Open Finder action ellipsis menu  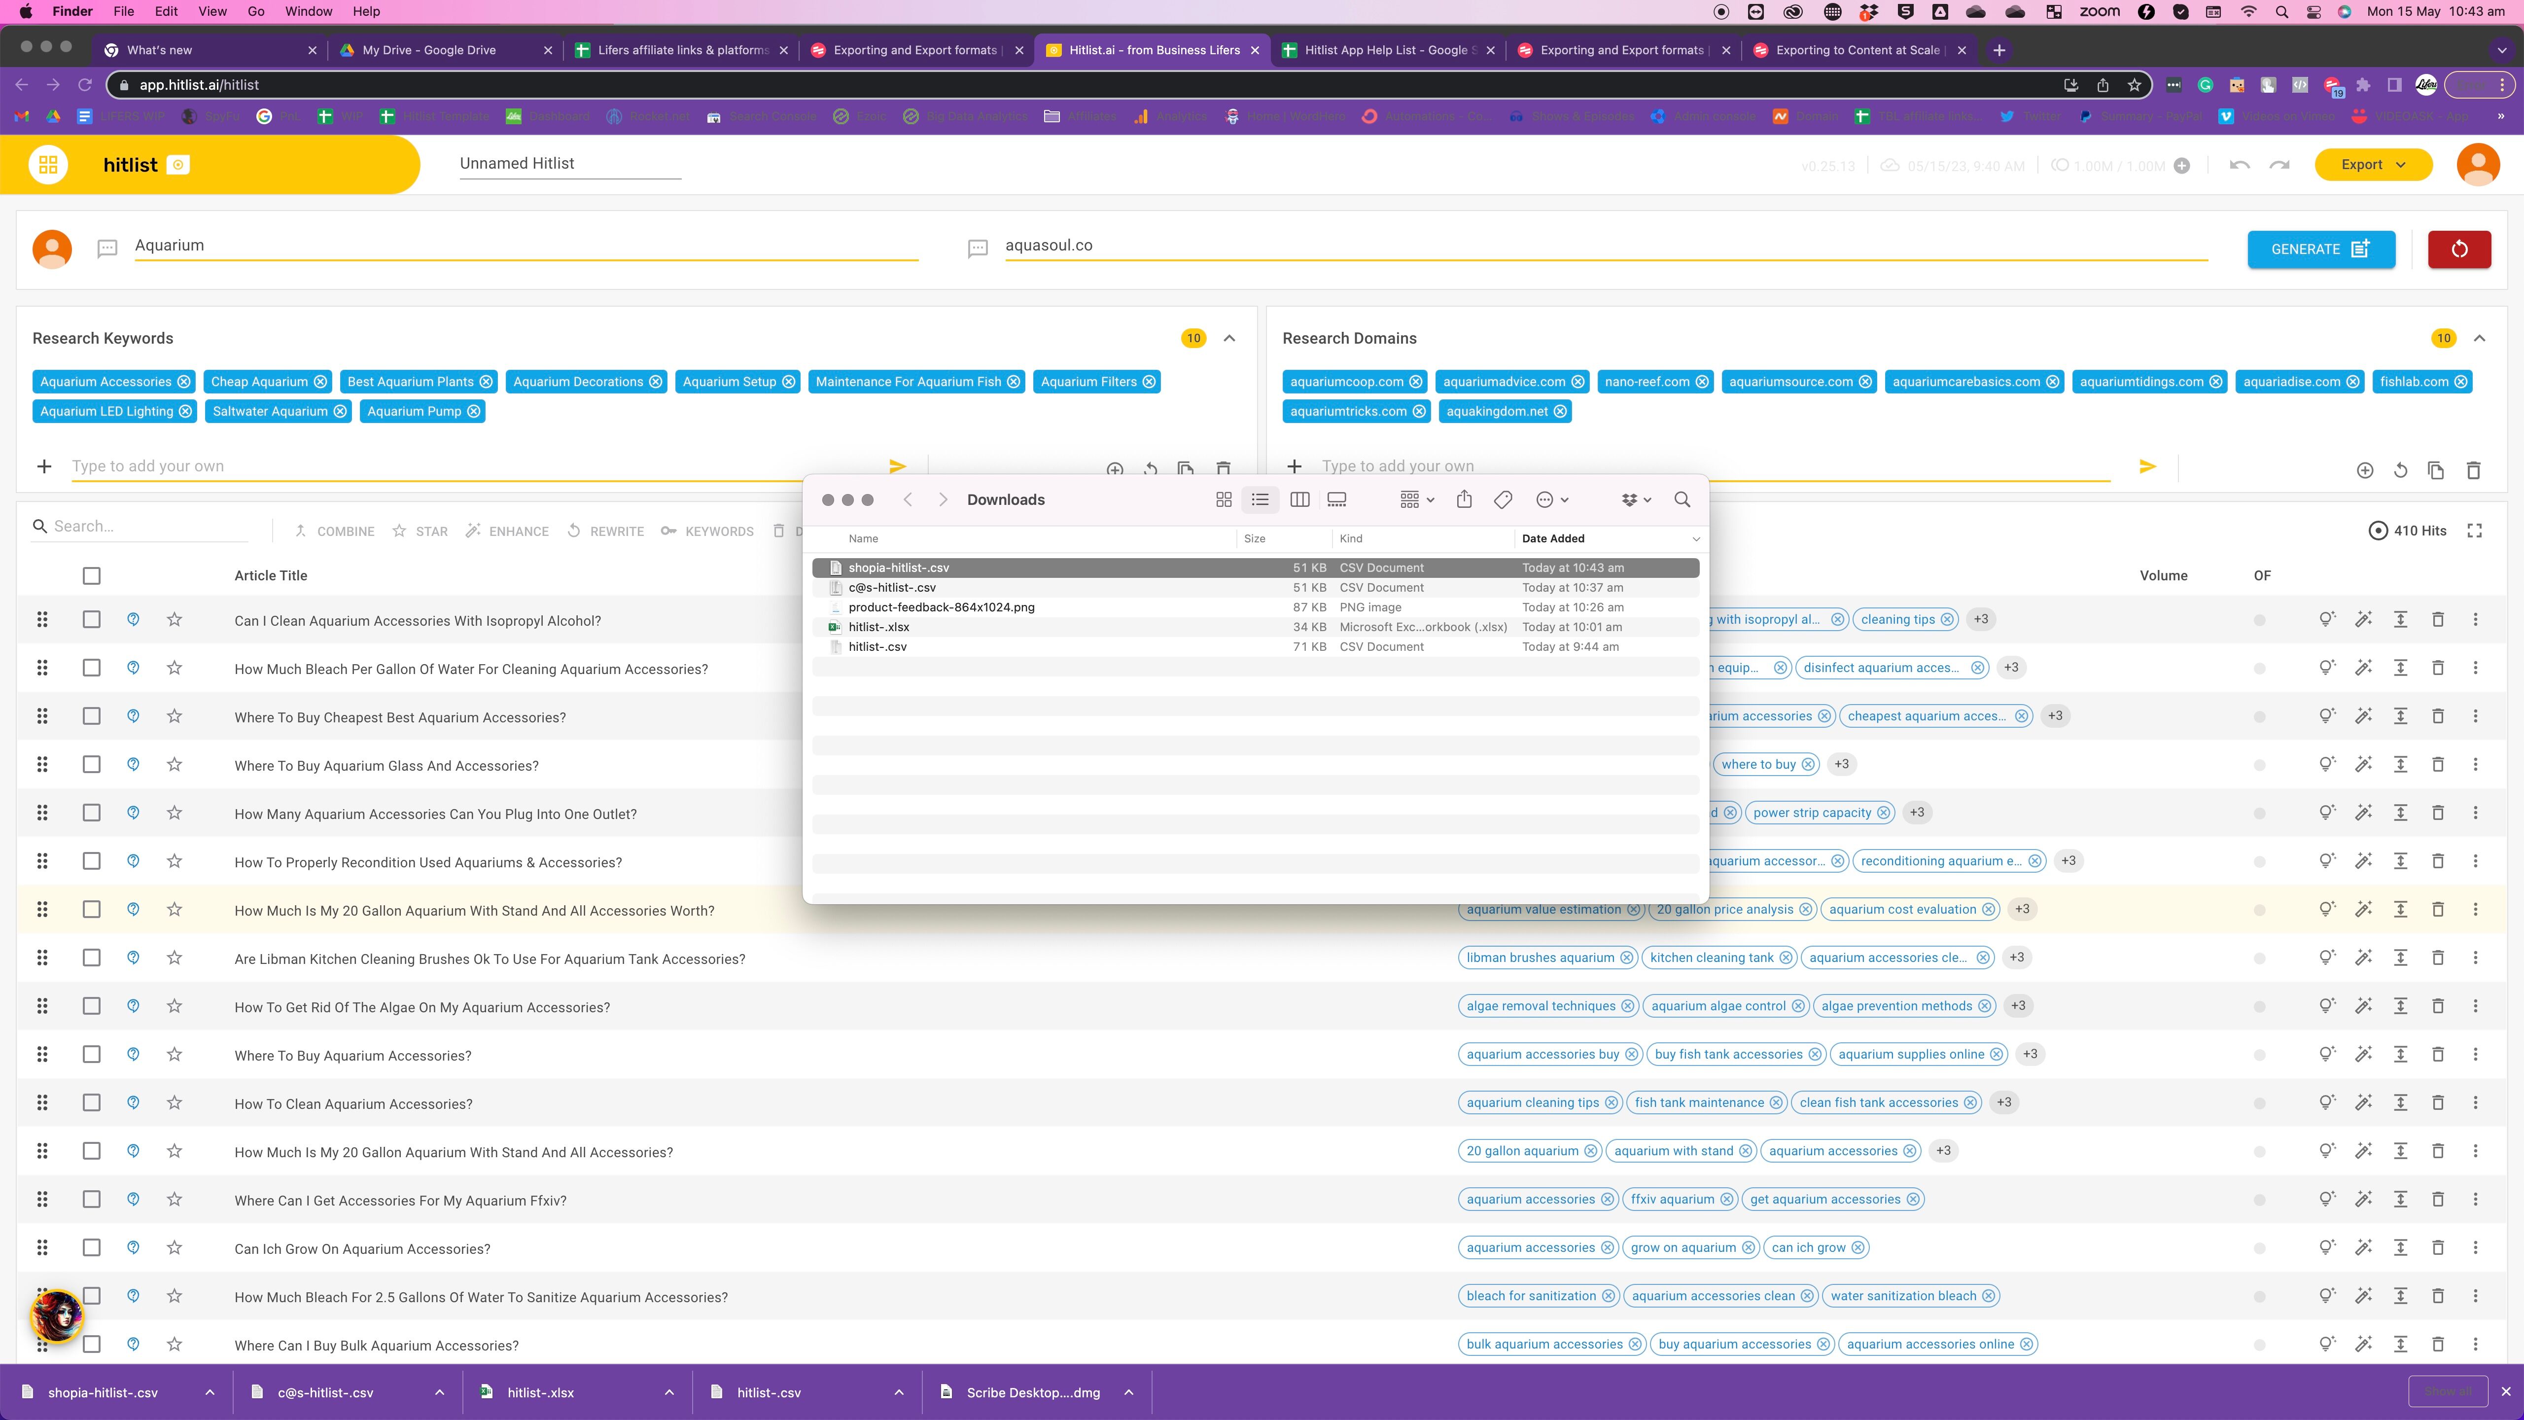(1552, 500)
